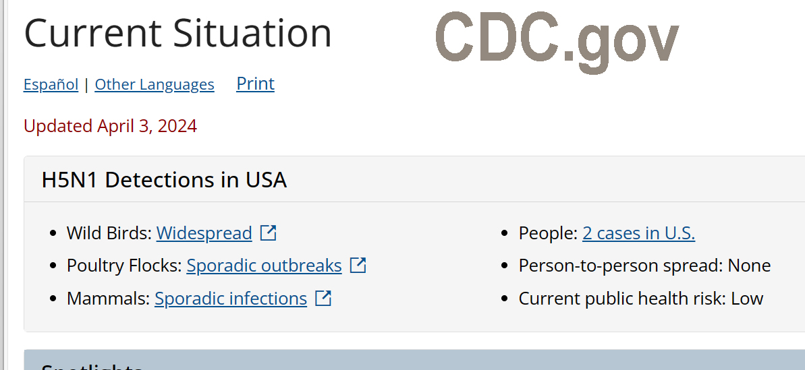Open the Widespread wild birds link
The image size is (805, 370).
pyautogui.click(x=204, y=233)
